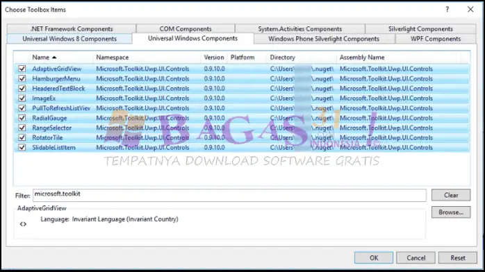This screenshot has width=485, height=272.
Task: Sort by the Assembly Name column header
Action: pos(398,58)
